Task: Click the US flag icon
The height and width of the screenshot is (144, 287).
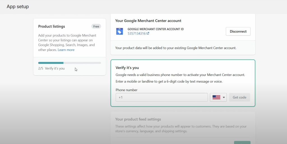Action: (x=216, y=97)
